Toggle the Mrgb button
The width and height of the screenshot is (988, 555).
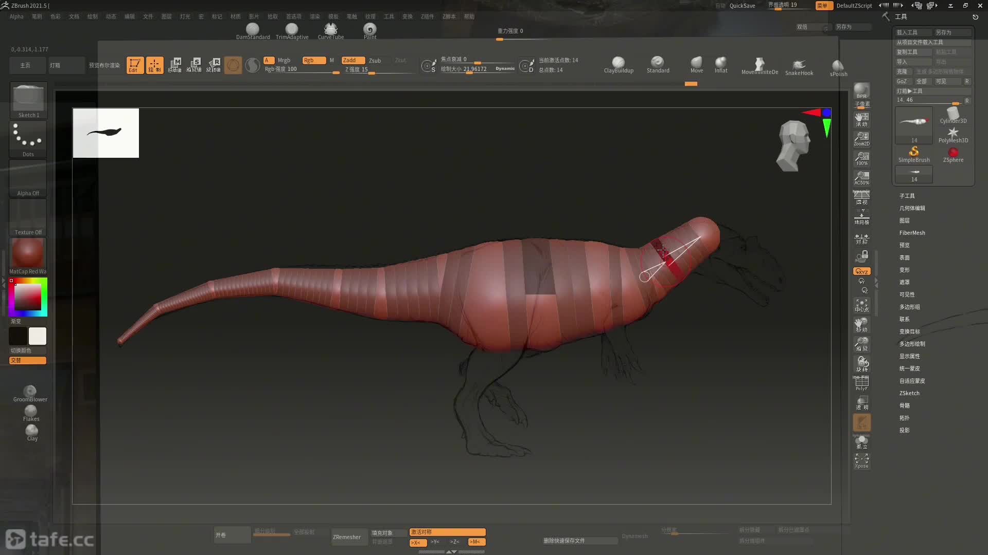point(284,60)
